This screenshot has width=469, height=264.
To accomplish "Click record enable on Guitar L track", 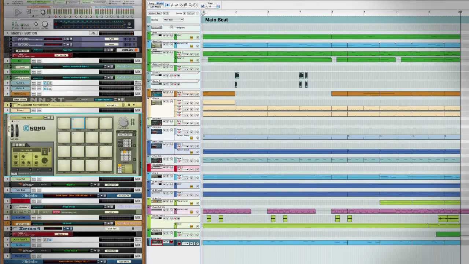I will click(x=175, y=75).
